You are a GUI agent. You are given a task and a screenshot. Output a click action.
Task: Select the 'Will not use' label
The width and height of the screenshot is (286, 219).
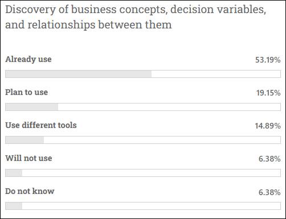point(28,158)
